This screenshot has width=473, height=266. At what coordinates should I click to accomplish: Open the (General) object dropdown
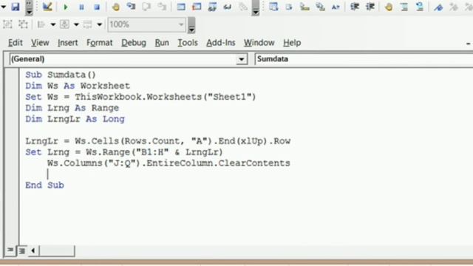click(242, 59)
